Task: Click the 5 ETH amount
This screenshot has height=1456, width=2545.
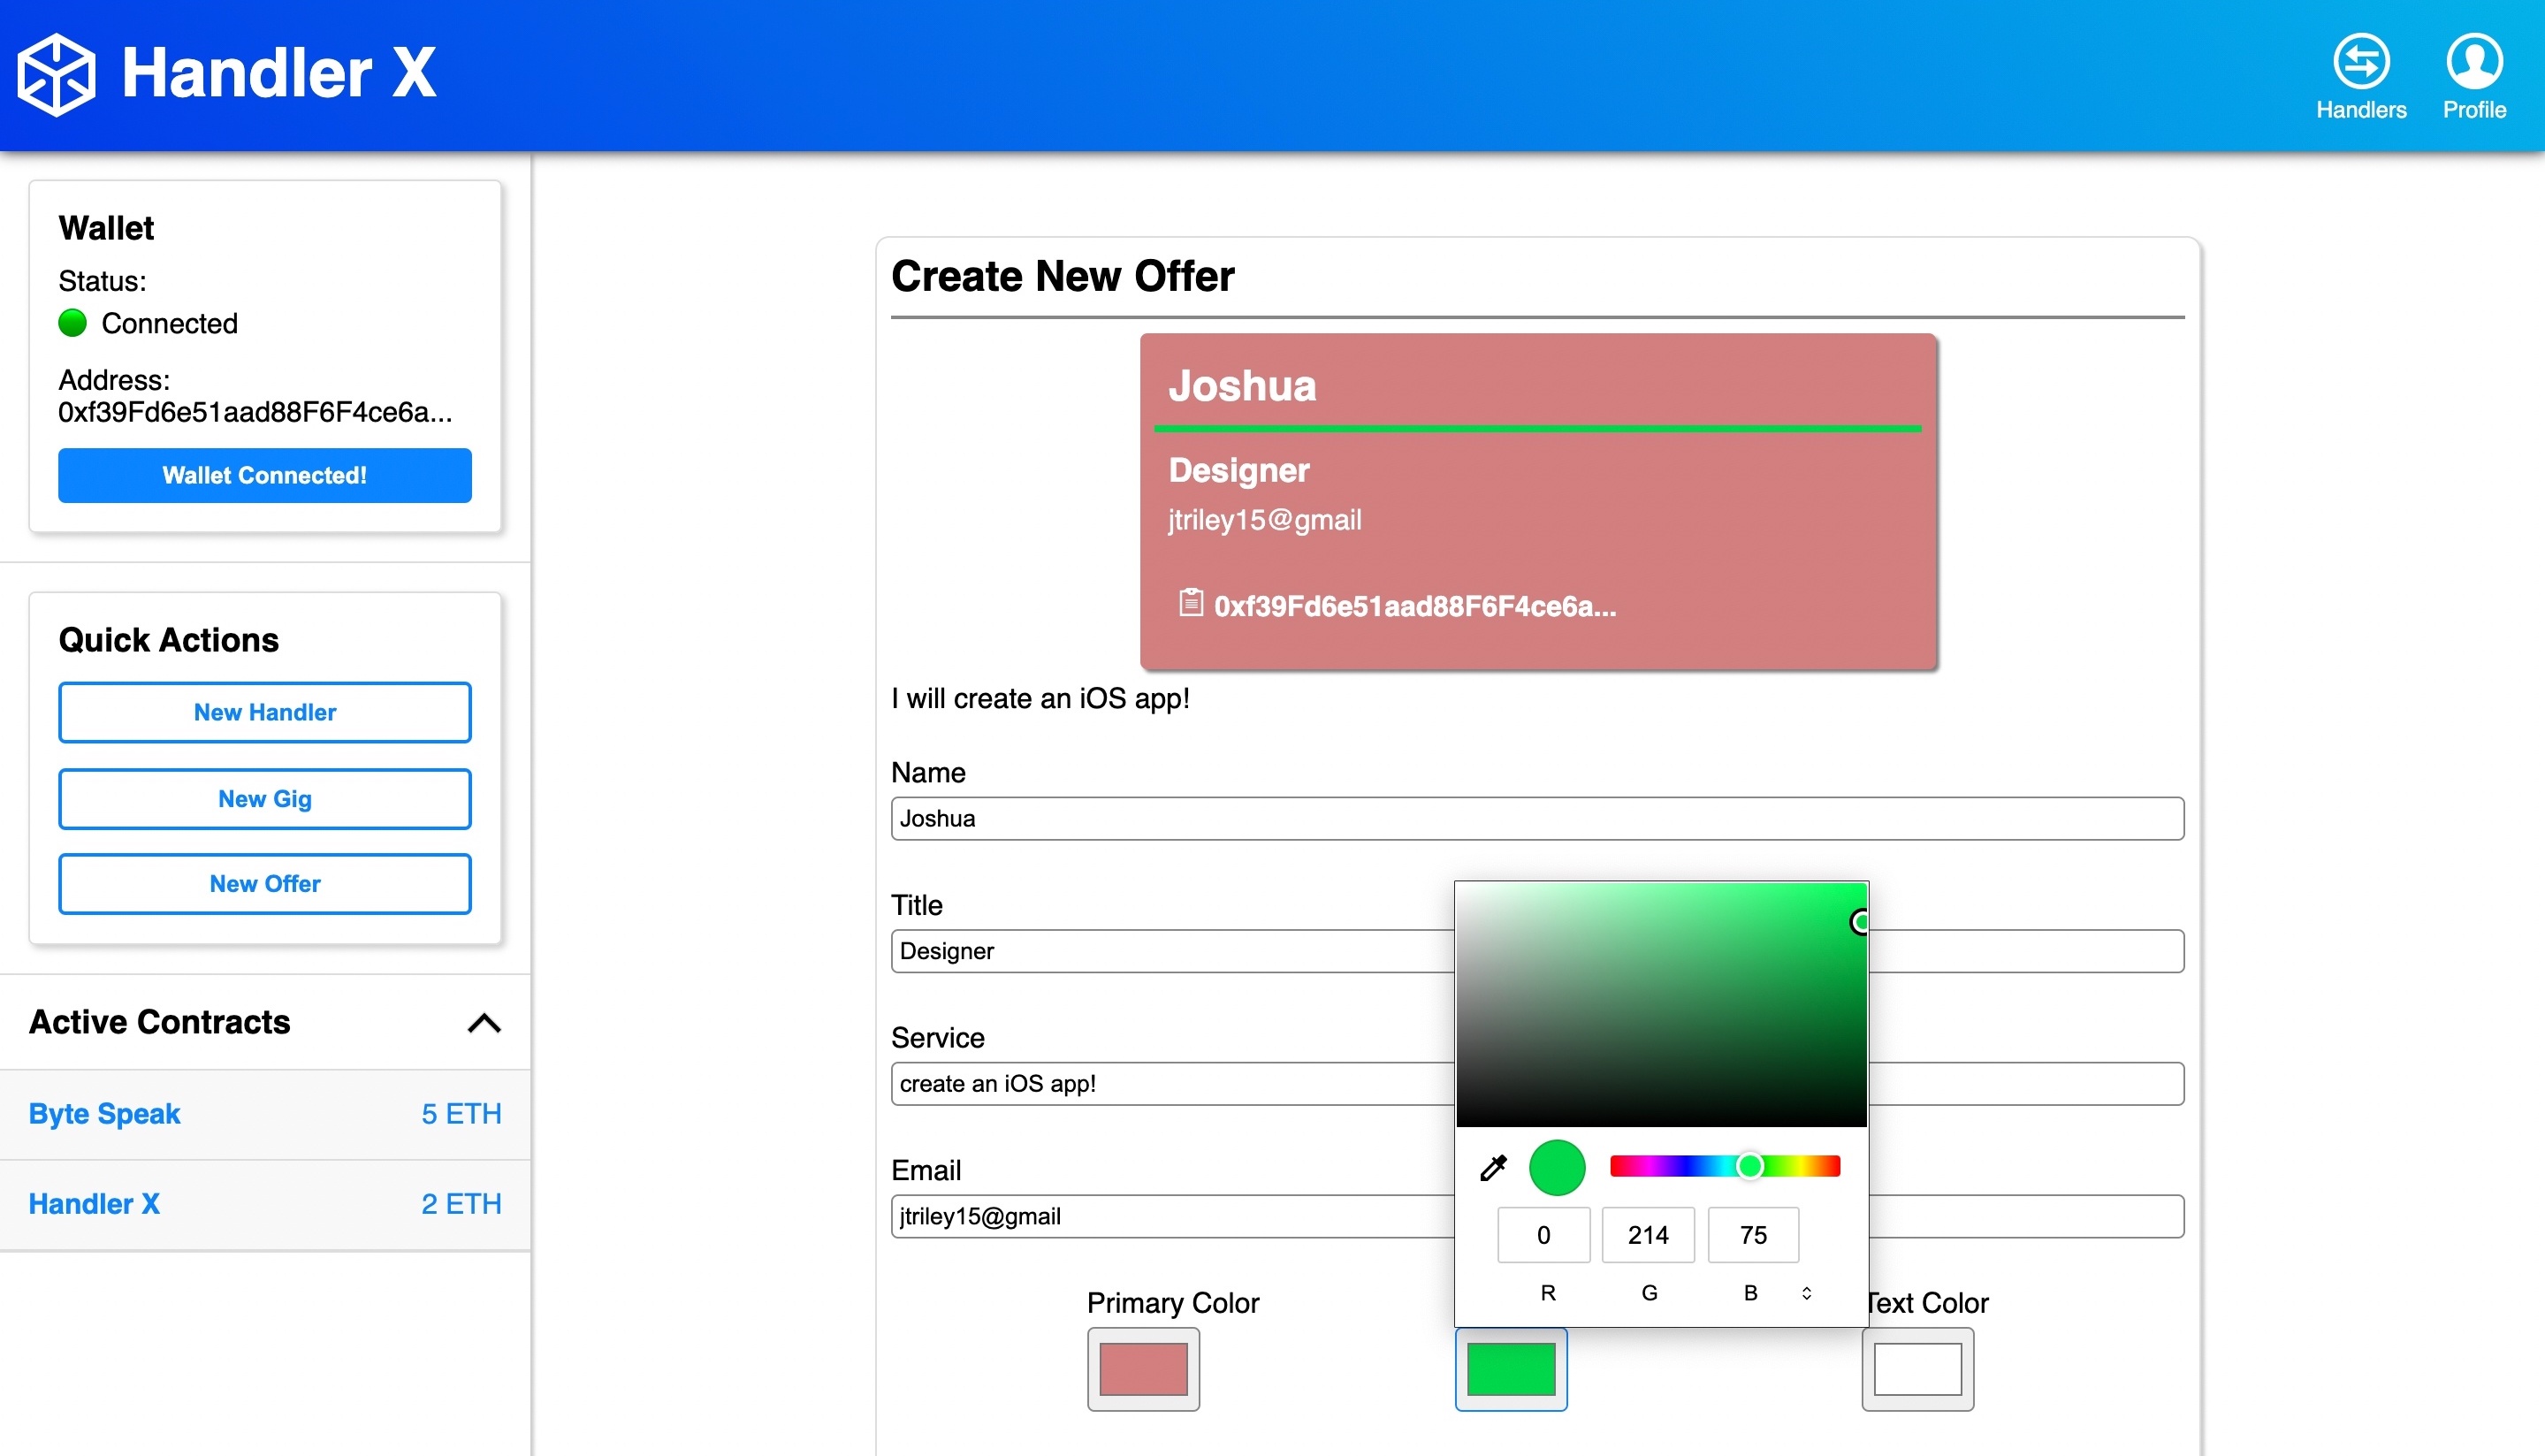Action: point(461,1113)
